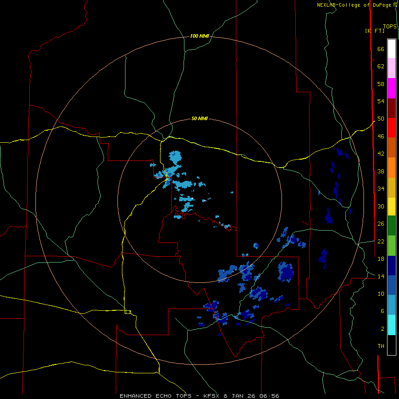Image resolution: width=399 pixels, height=399 pixels.
Task: Click the "62" legend value
Action: coord(381,66)
